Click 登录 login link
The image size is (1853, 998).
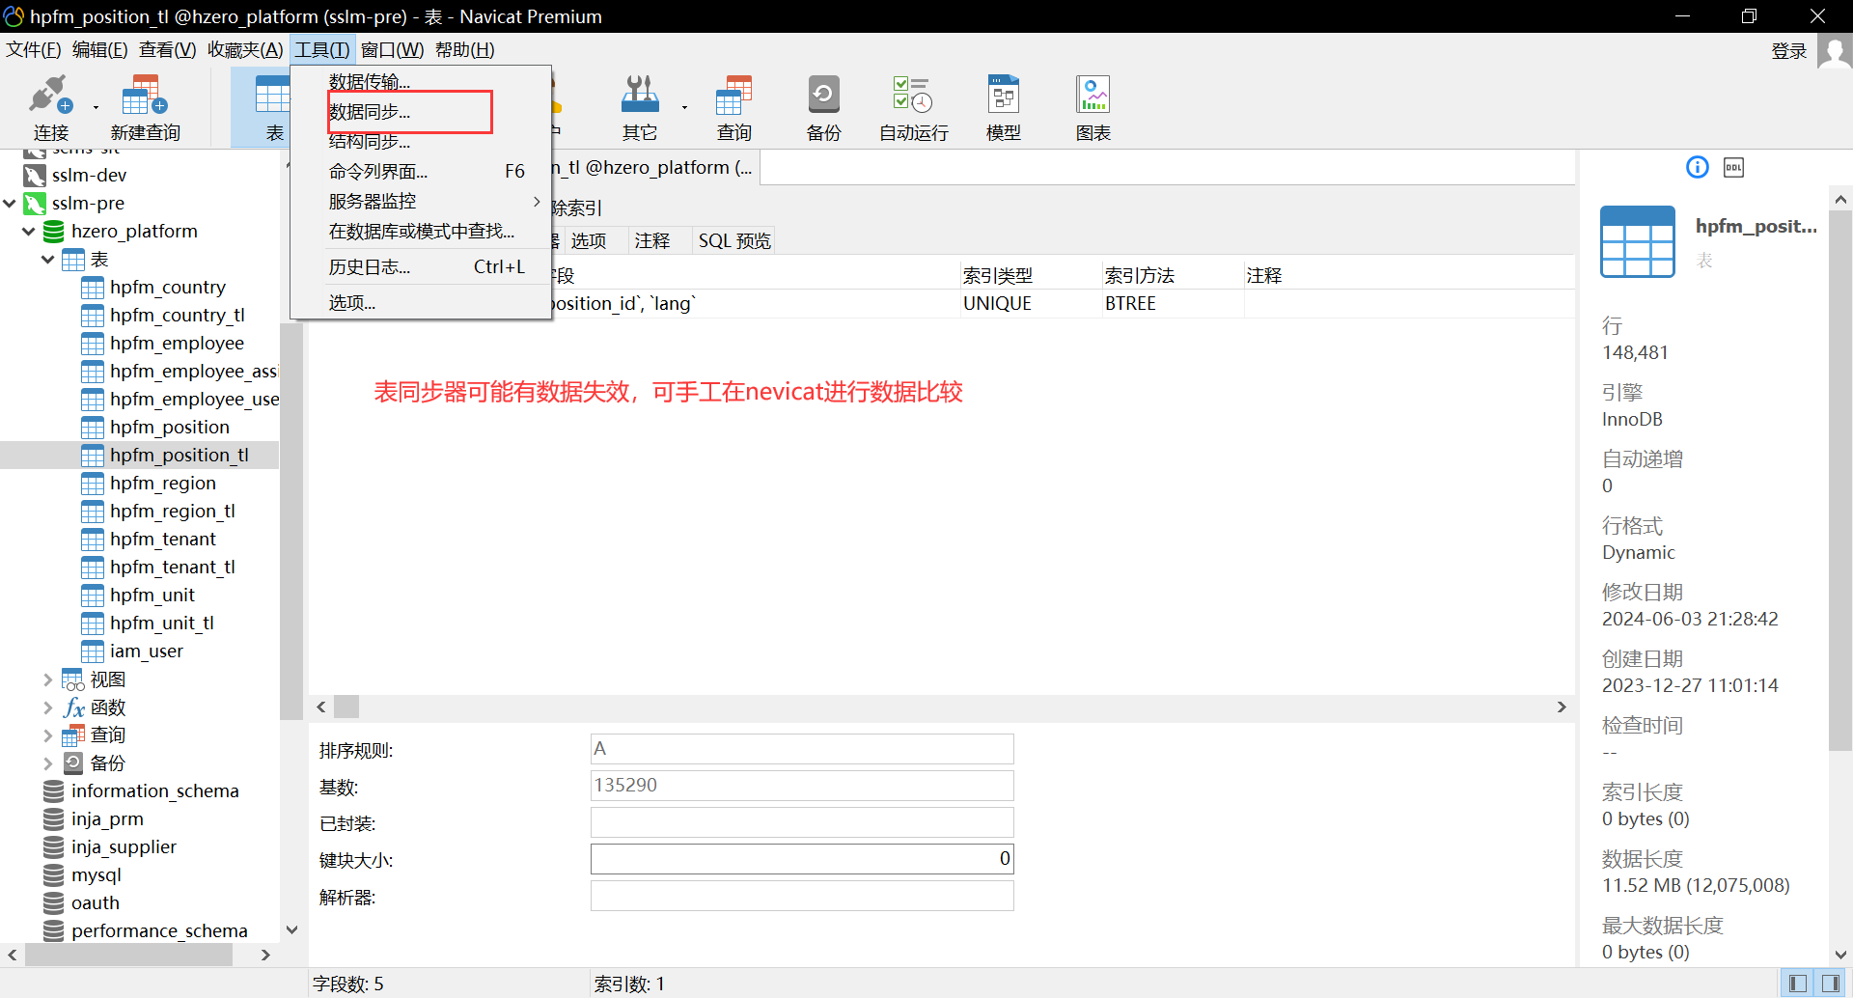pos(1789,50)
